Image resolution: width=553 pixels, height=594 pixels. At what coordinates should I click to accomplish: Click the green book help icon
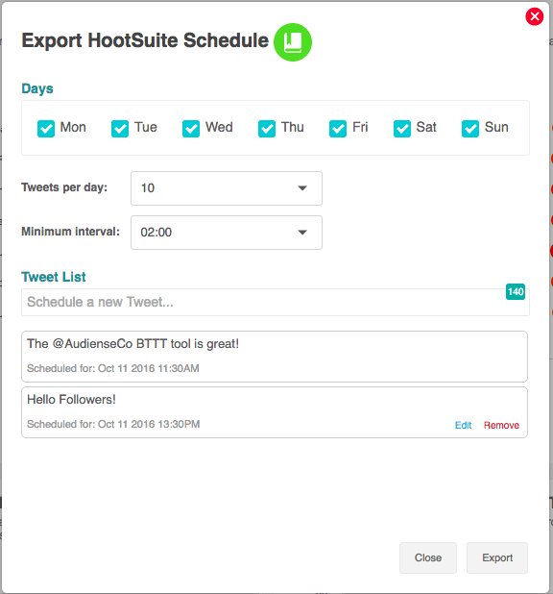click(293, 42)
